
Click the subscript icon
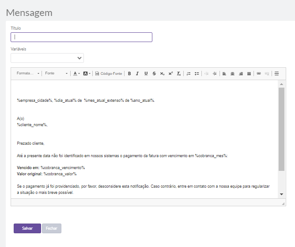162,73
